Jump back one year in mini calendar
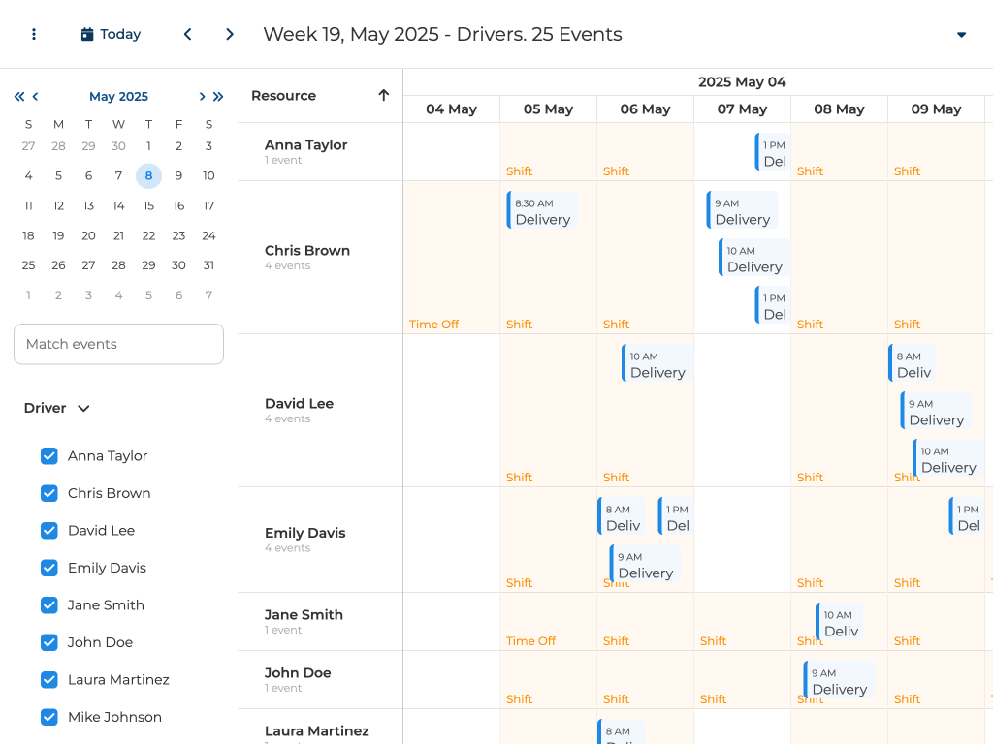The height and width of the screenshot is (744, 993). pos(19,97)
